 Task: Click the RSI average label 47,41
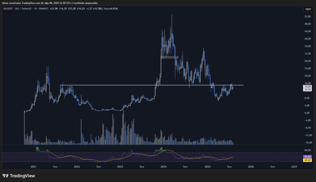tap(308, 160)
